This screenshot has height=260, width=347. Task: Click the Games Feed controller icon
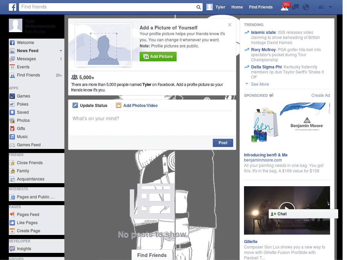point(12,145)
